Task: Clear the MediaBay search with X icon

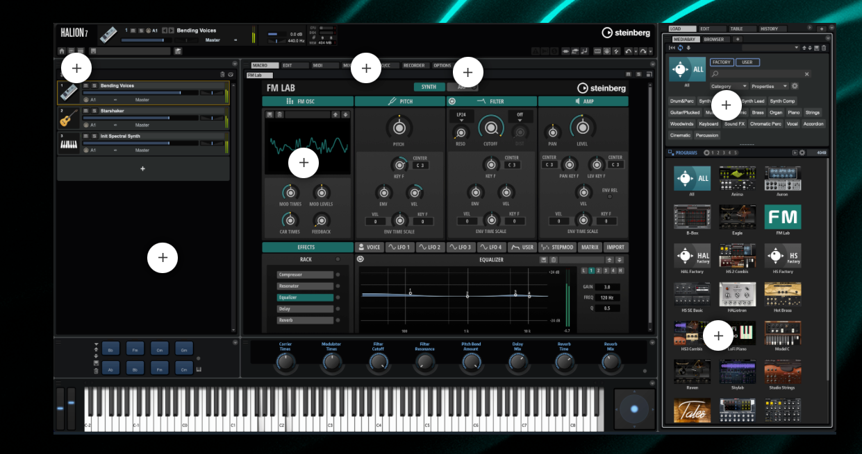Action: (x=806, y=73)
